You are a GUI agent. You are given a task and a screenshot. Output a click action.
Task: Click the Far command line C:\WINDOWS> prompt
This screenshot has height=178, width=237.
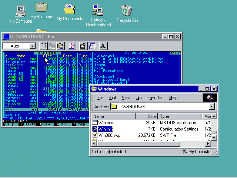pyautogui.click(x=15, y=121)
